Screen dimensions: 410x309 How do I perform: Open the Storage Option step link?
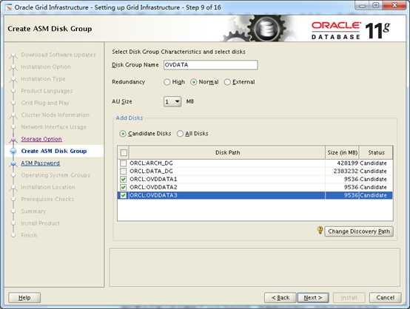click(41, 139)
